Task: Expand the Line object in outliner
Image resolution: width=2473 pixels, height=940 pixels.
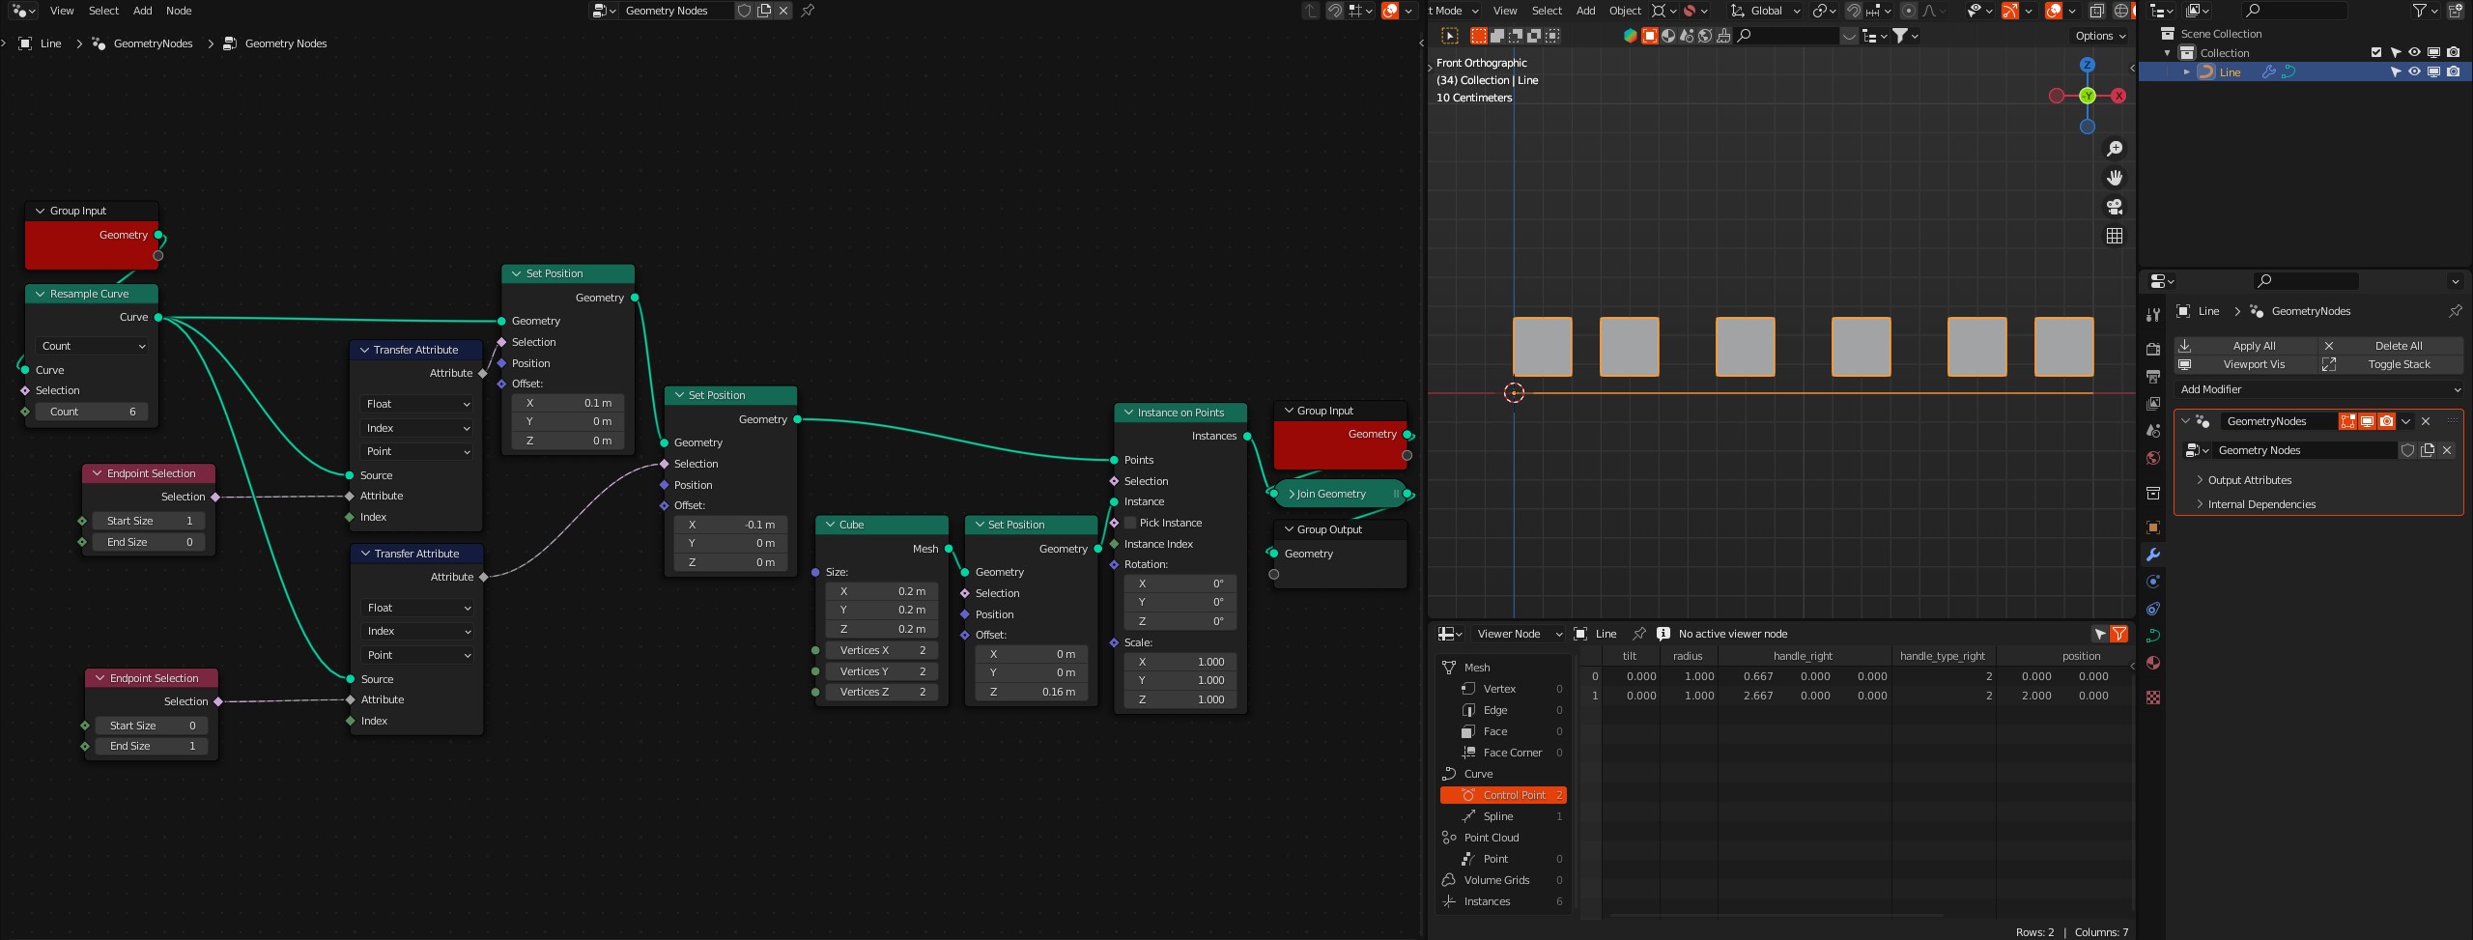Action: (2186, 71)
